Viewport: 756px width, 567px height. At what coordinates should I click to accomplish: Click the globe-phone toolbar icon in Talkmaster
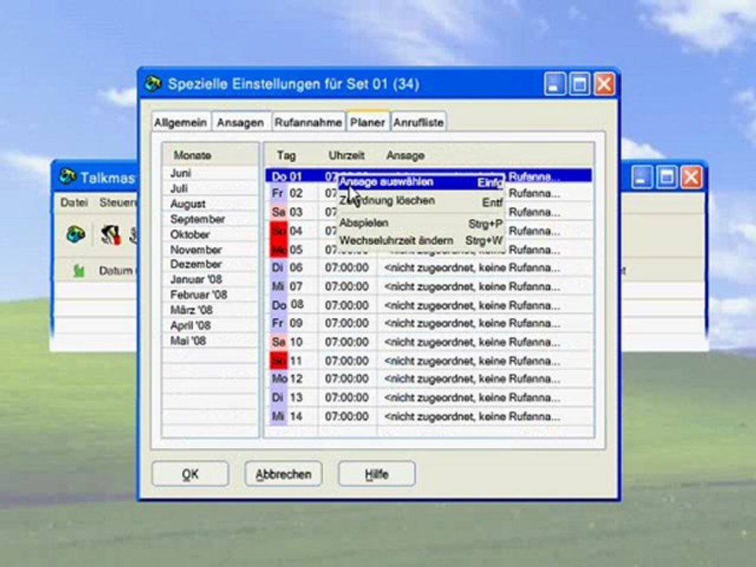pyautogui.click(x=76, y=235)
